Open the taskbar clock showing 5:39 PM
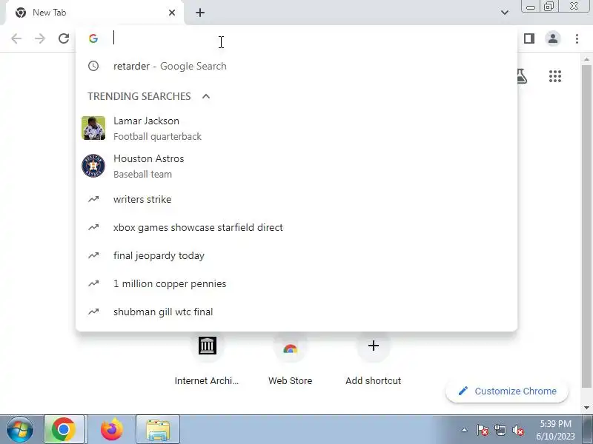The height and width of the screenshot is (444, 593). coord(555,430)
